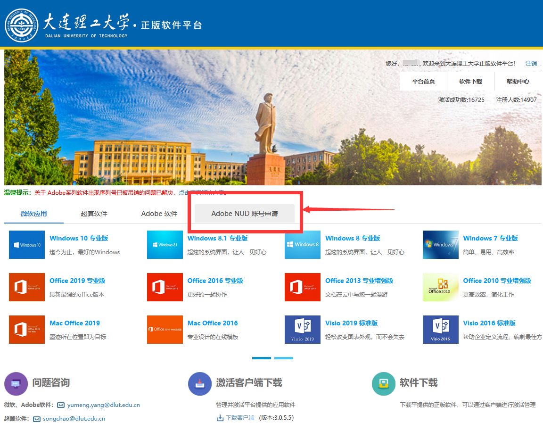Open the Visio 2016 标准版 title link
The height and width of the screenshot is (439, 543).
489,323
